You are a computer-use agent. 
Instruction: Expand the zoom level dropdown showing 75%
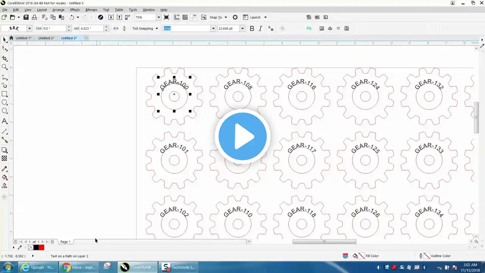(158, 17)
